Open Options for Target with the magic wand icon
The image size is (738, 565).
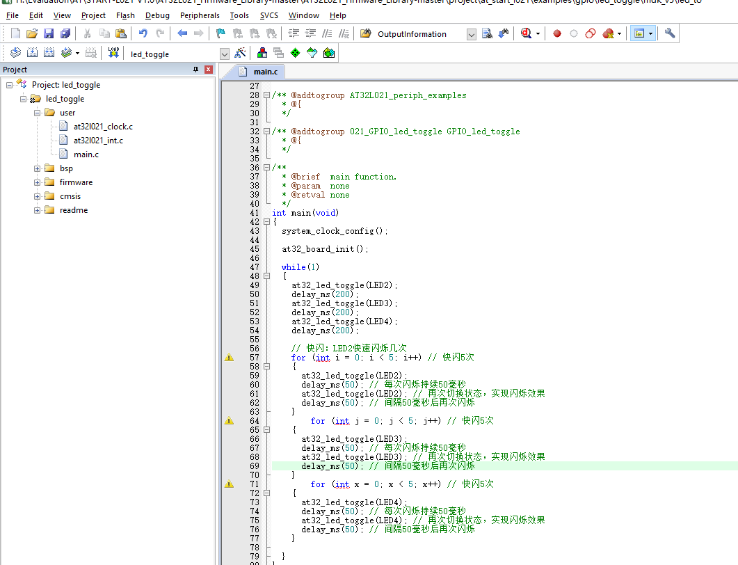[240, 53]
